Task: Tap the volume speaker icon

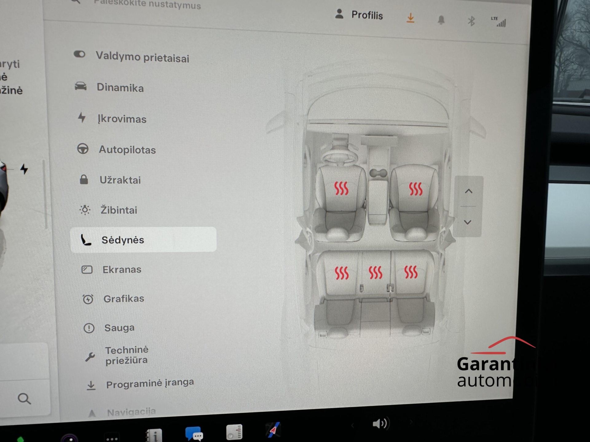Action: 380,424
